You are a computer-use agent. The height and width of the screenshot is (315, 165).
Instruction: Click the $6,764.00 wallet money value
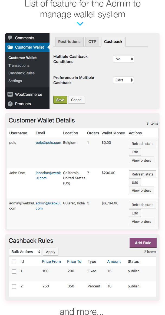(110, 203)
